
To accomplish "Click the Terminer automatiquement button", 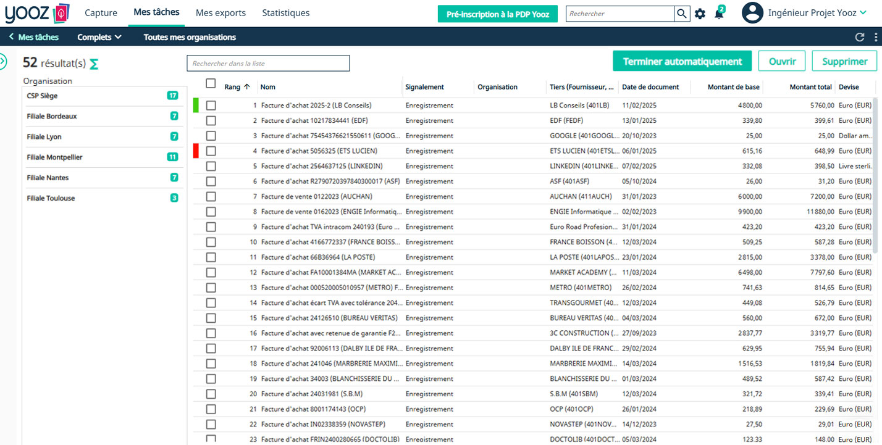I will coord(682,61).
